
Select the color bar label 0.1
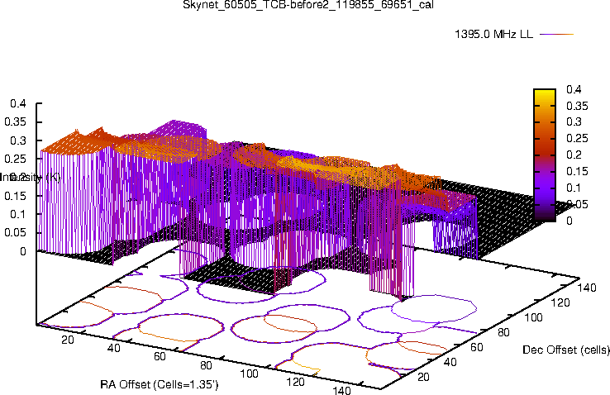tap(574, 188)
